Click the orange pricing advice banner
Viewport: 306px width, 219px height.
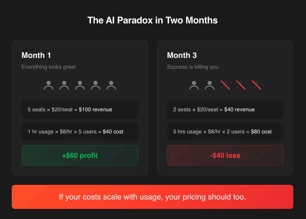click(153, 197)
